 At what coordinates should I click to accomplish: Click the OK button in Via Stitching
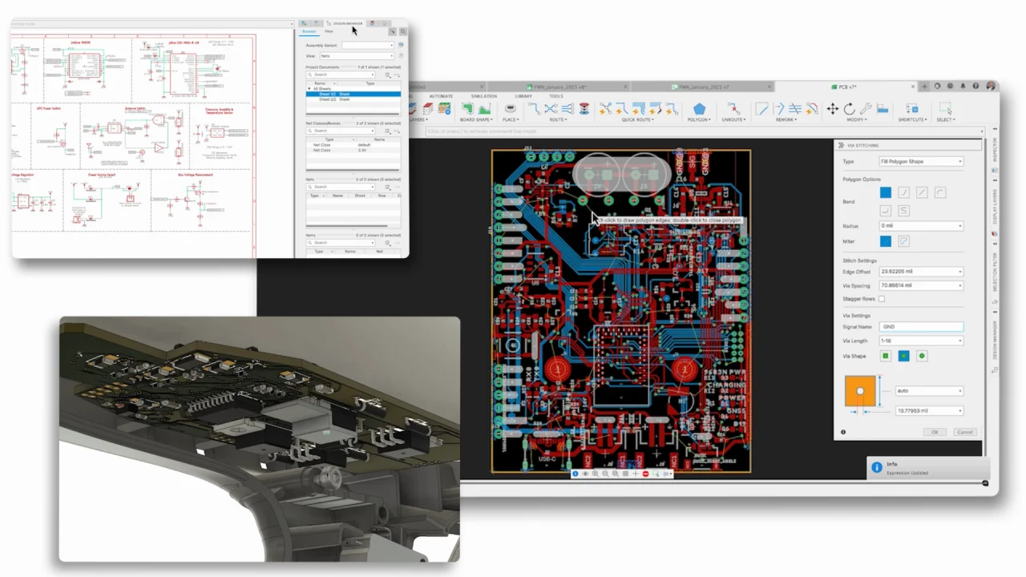coord(934,432)
